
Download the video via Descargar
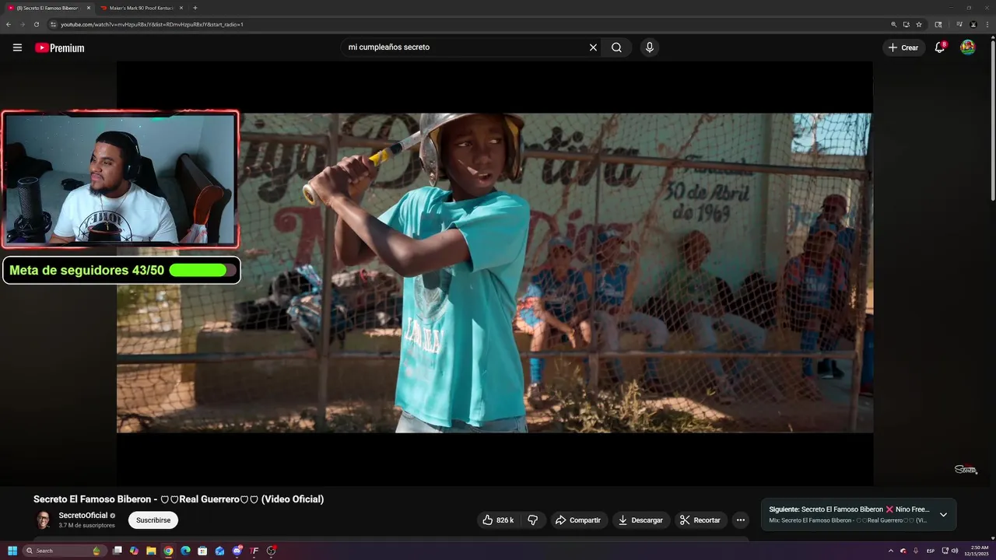(640, 520)
